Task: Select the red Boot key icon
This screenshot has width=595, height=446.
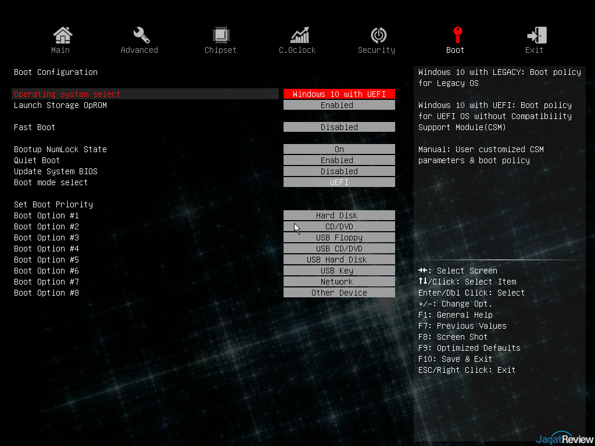Action: pos(457,35)
